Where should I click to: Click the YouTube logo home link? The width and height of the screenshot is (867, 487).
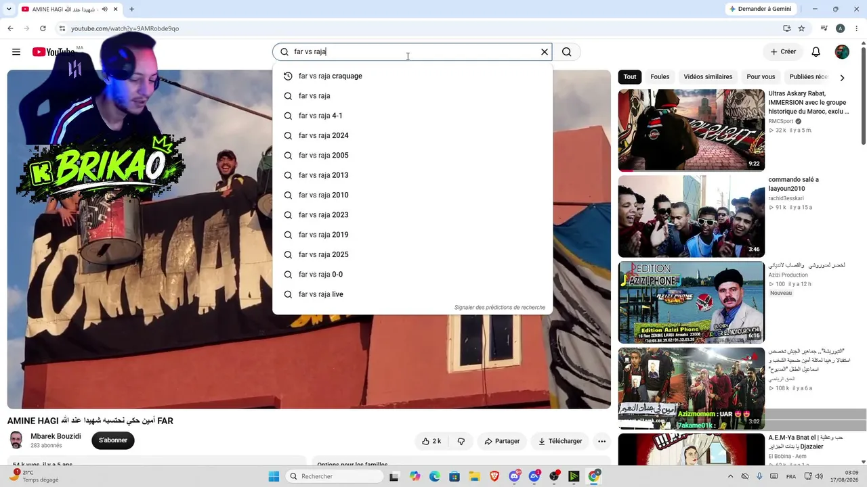pyautogui.click(x=54, y=52)
